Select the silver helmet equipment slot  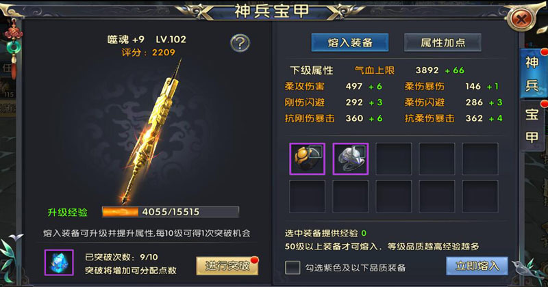tap(351, 159)
